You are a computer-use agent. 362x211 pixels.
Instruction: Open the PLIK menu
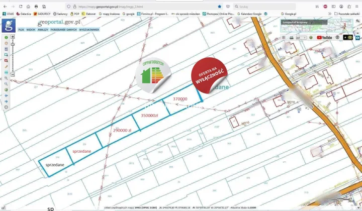pos(21,30)
